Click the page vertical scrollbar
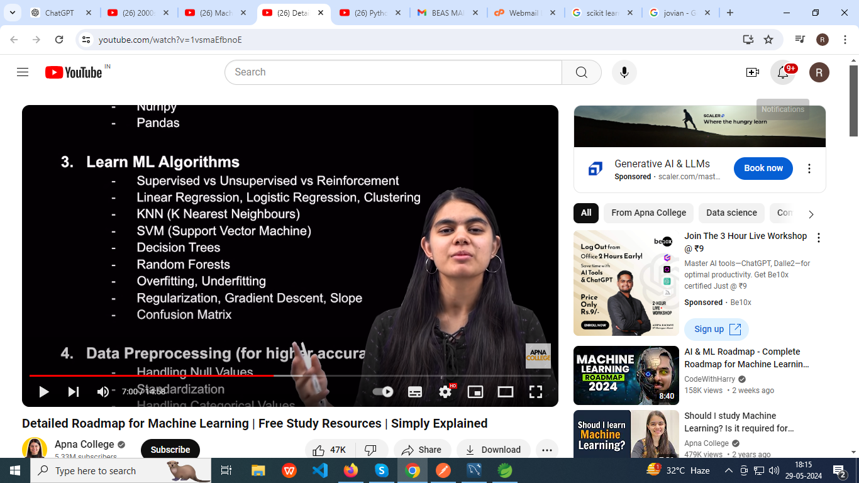The height and width of the screenshot is (483, 859). coord(853,101)
